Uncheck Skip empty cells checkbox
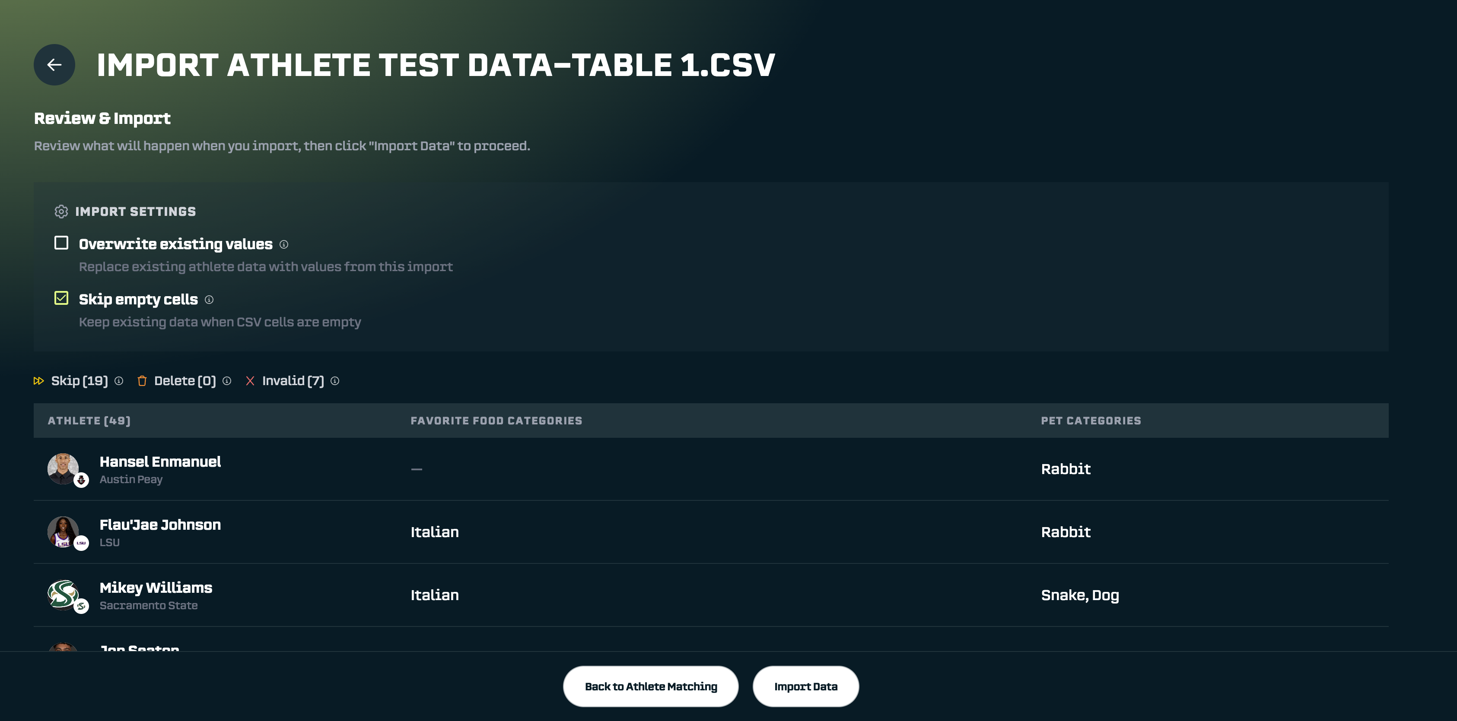Screen dimensions: 1457x721 (x=61, y=298)
